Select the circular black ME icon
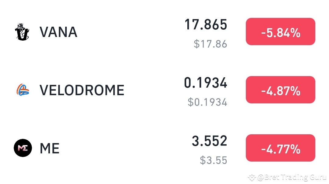Image resolution: width=329 pixels, height=184 pixels. pyautogui.click(x=23, y=148)
